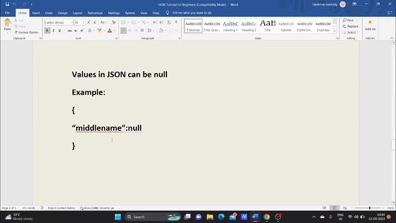
Task: Open the font size dropdown
Action: [x=84, y=22]
